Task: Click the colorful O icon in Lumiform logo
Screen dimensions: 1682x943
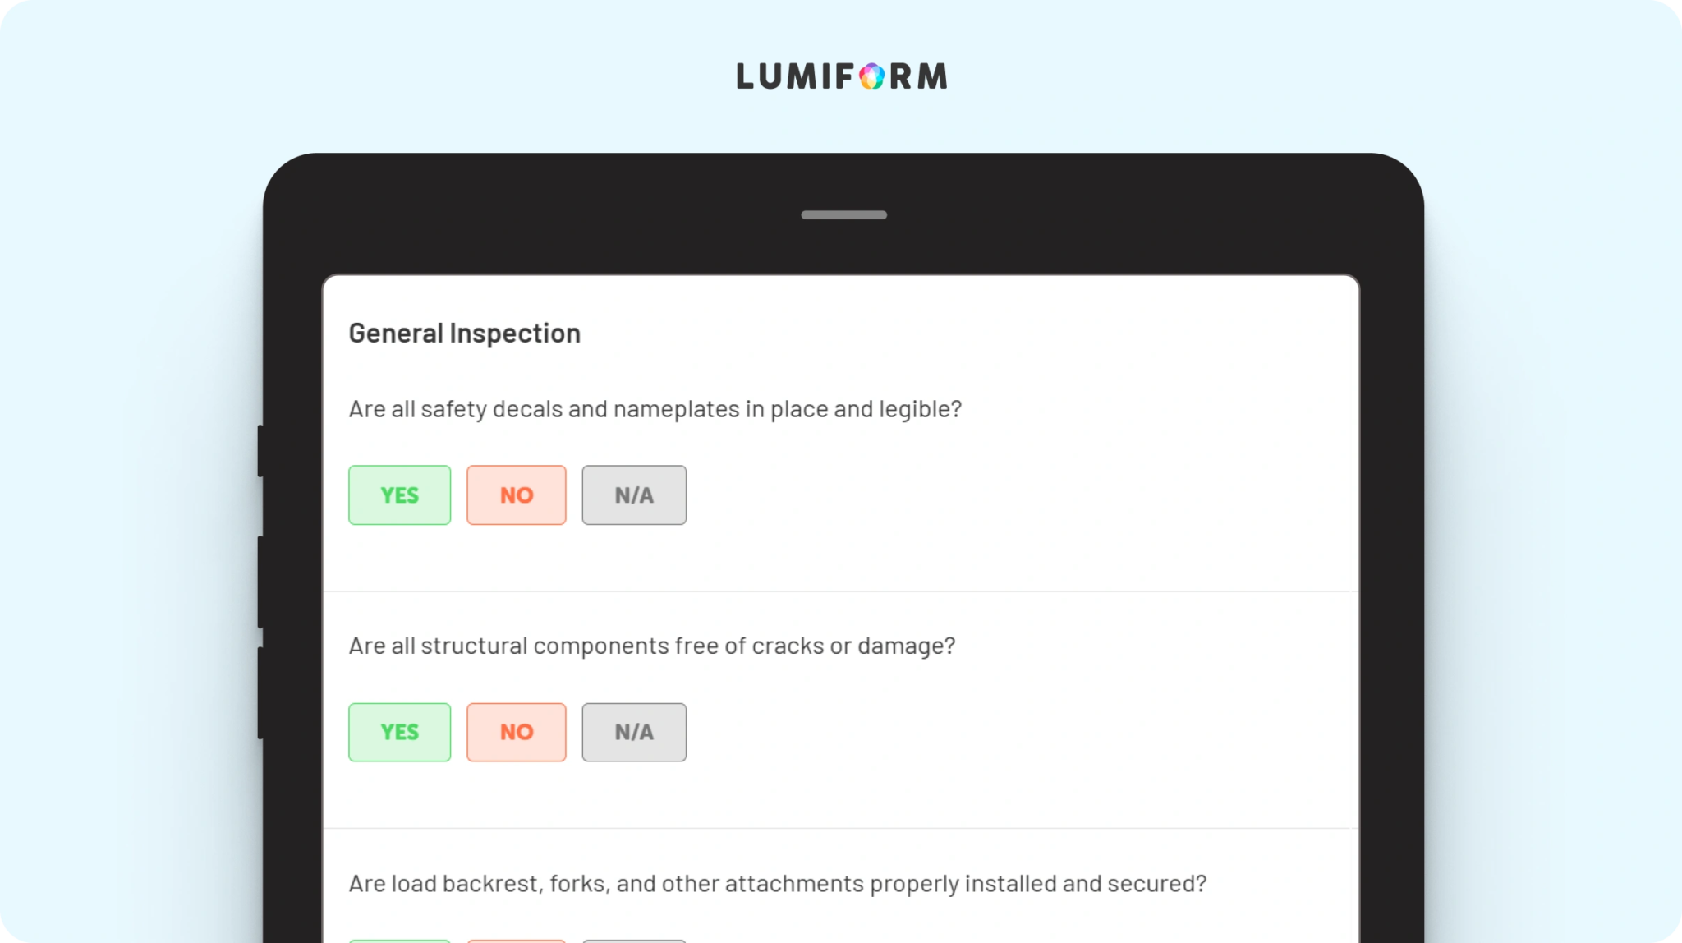Action: click(871, 76)
